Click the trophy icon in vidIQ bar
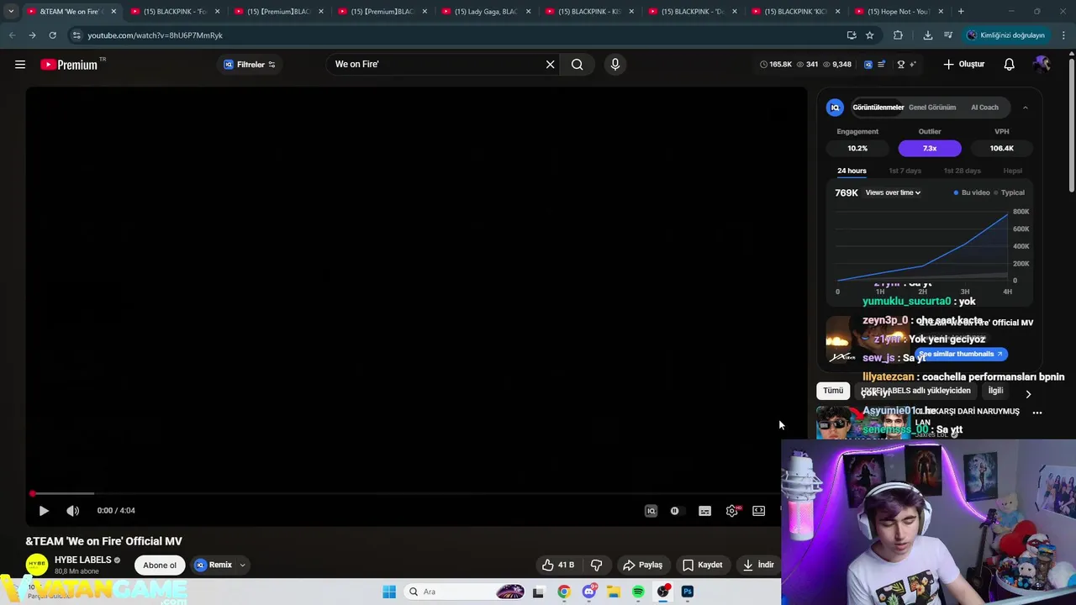The width and height of the screenshot is (1076, 605). (900, 65)
